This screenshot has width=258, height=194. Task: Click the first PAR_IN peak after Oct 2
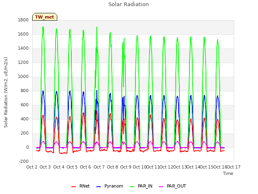coord(43,27)
